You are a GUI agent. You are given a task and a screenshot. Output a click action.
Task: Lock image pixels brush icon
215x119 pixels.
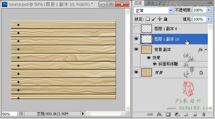point(154,19)
